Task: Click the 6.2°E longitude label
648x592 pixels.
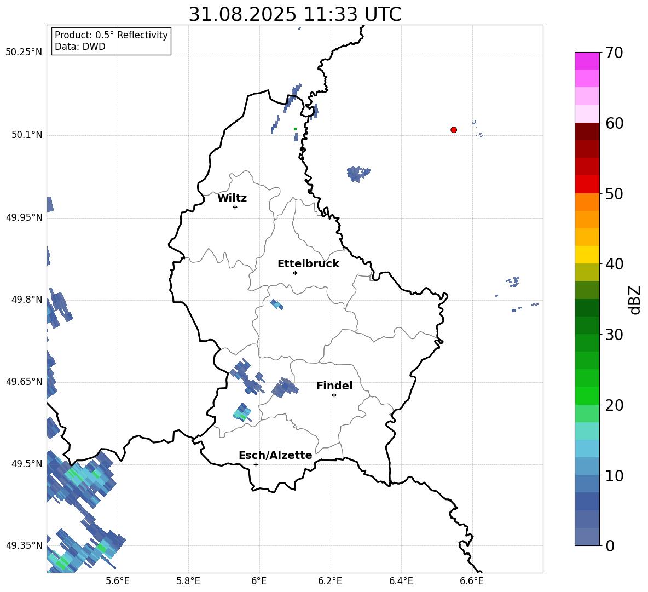Action: tap(330, 581)
